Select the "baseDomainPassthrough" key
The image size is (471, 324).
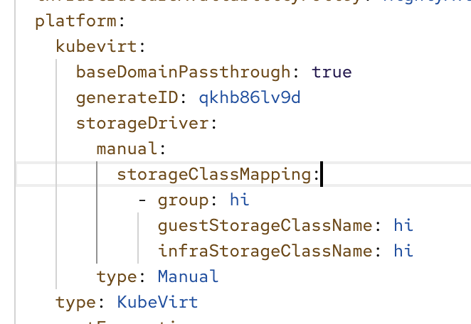pyautogui.click(x=183, y=72)
